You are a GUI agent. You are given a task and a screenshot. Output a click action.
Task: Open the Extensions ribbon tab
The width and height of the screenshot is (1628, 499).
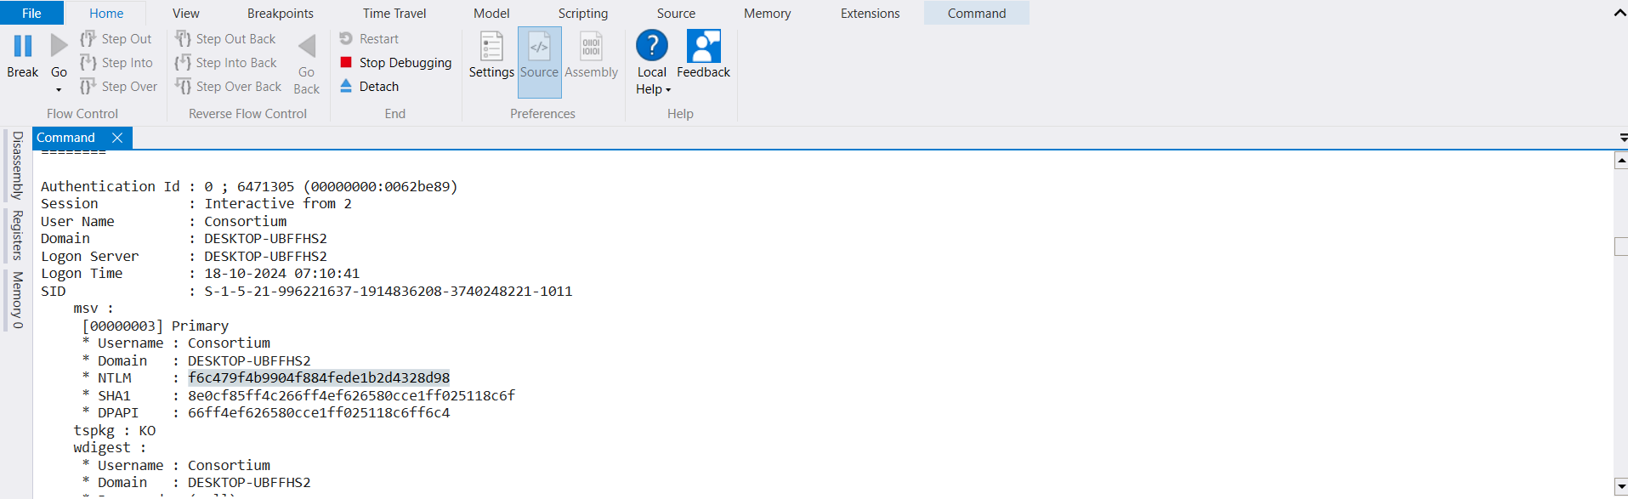870,13
